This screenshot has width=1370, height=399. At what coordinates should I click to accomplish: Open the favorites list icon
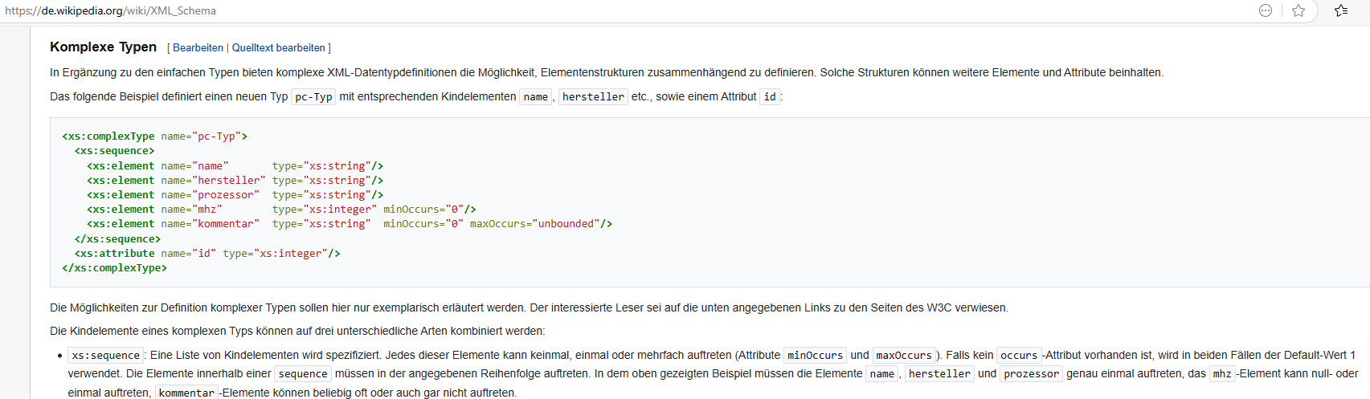tap(1341, 10)
